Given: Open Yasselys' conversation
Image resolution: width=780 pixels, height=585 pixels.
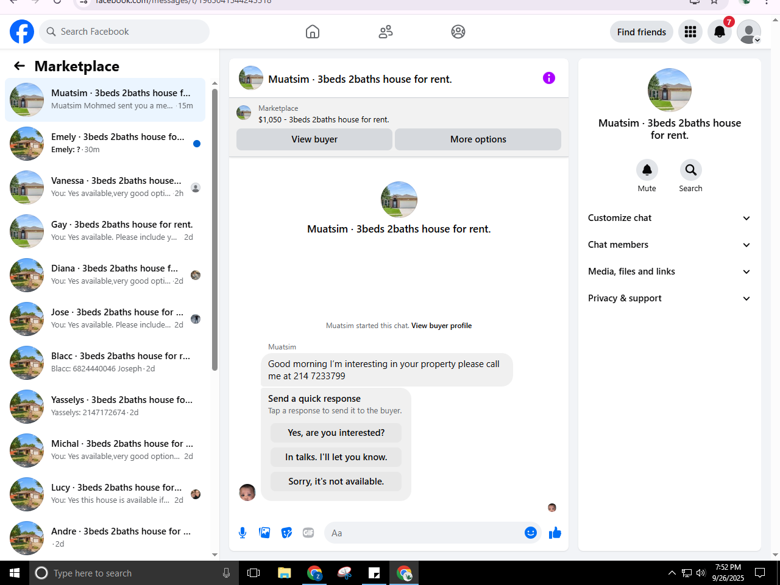Looking at the screenshot, I should pyautogui.click(x=105, y=407).
